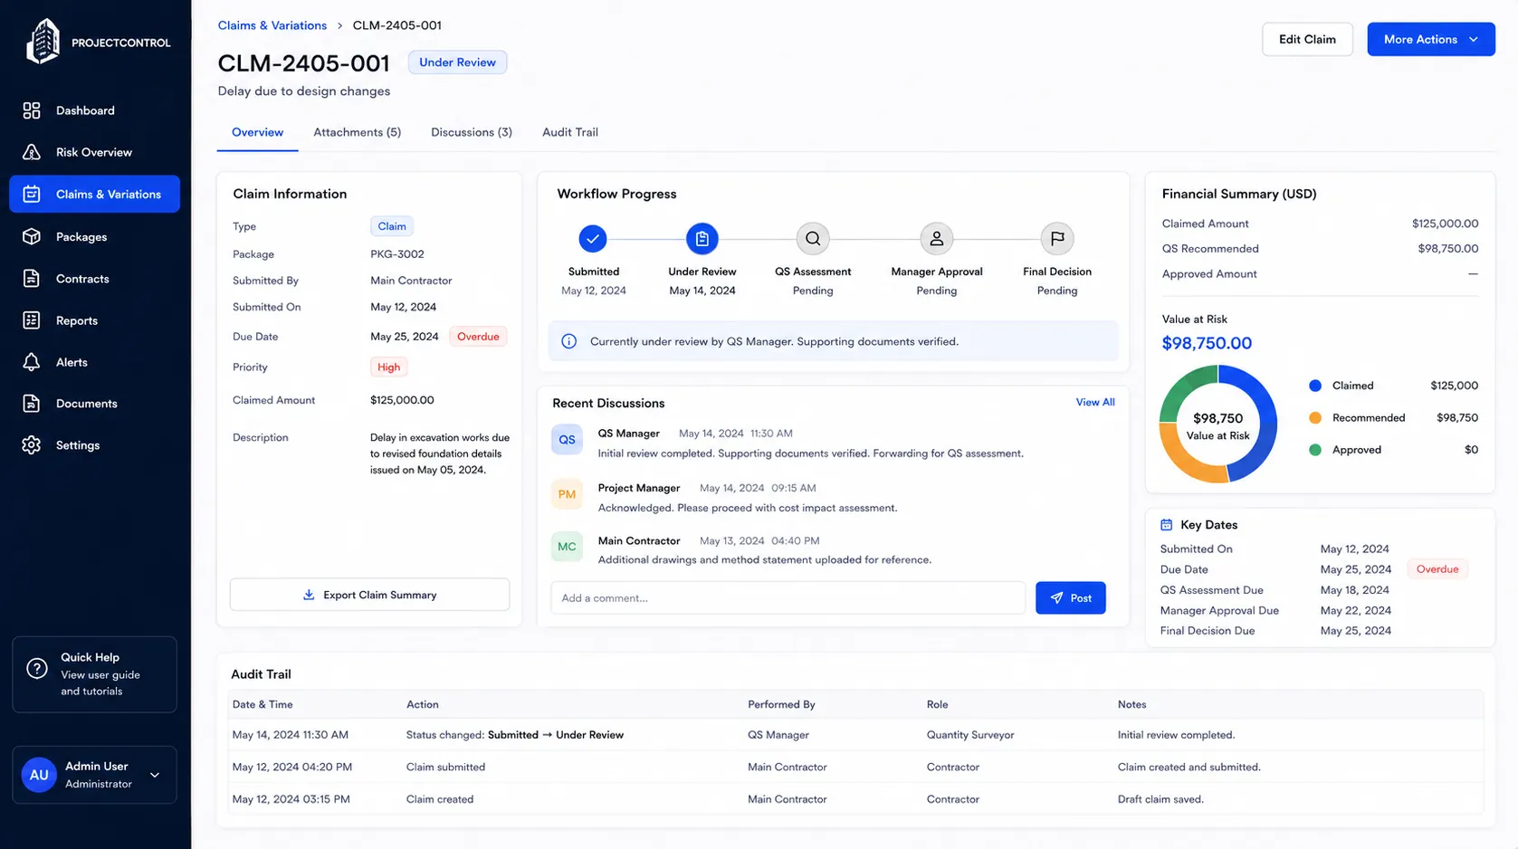Click the AU user avatar
1518x849 pixels.
point(39,775)
